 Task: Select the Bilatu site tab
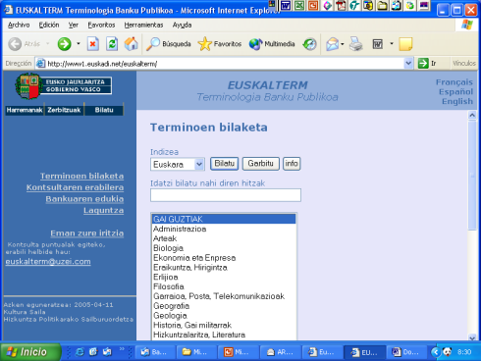104,110
